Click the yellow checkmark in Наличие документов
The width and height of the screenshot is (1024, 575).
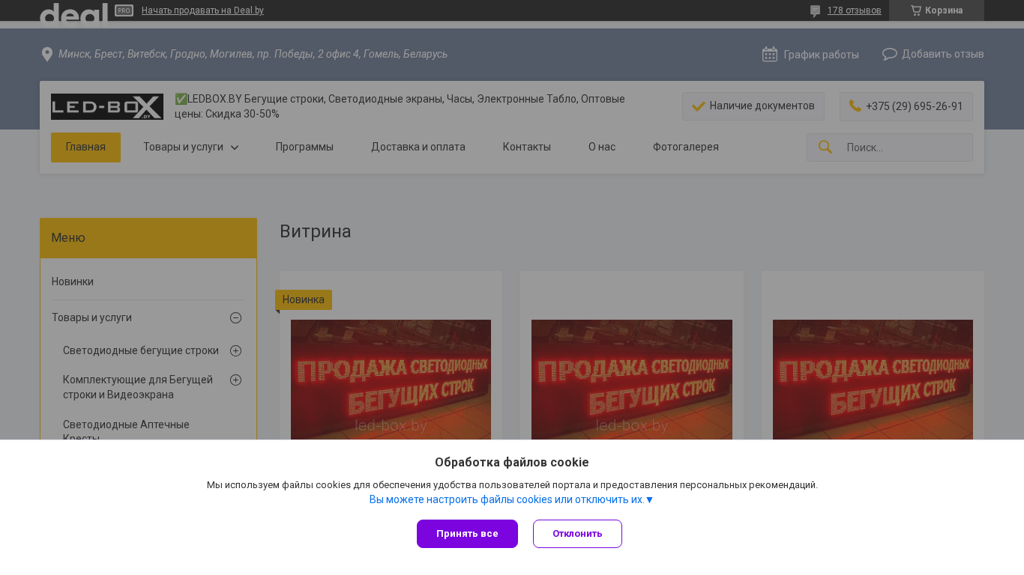pos(698,106)
